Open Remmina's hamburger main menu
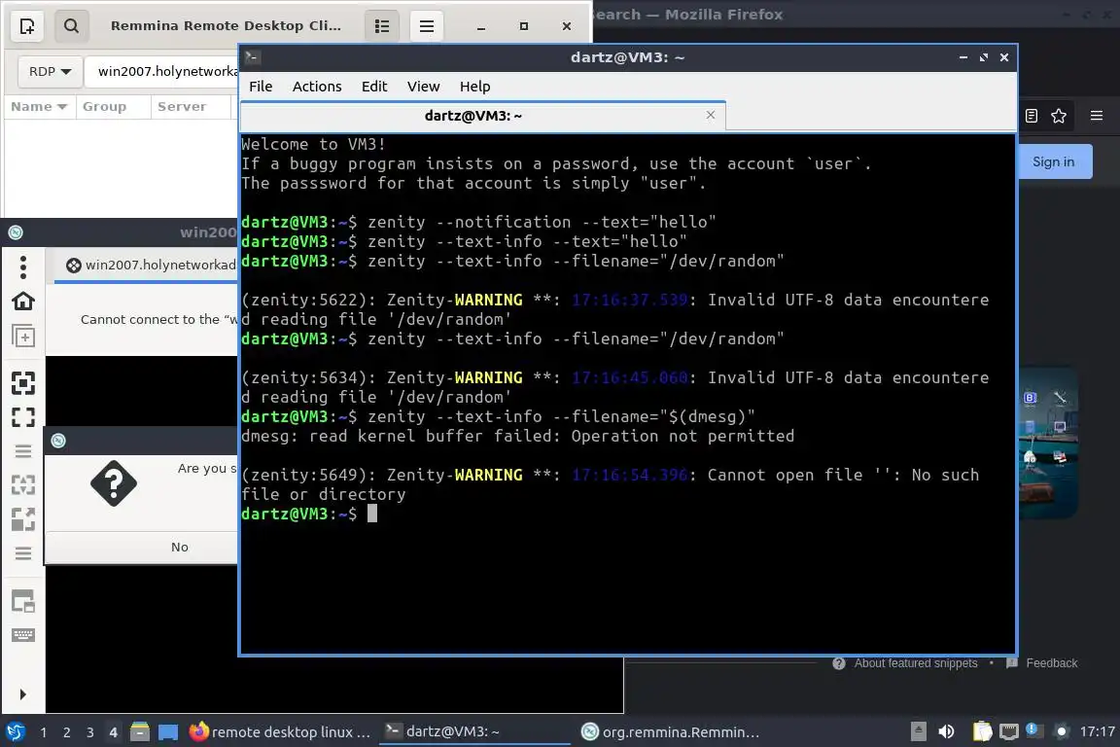 click(x=427, y=26)
